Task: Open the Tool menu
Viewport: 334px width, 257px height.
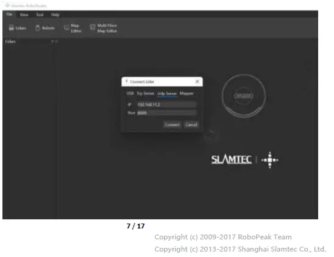Action: (40, 15)
